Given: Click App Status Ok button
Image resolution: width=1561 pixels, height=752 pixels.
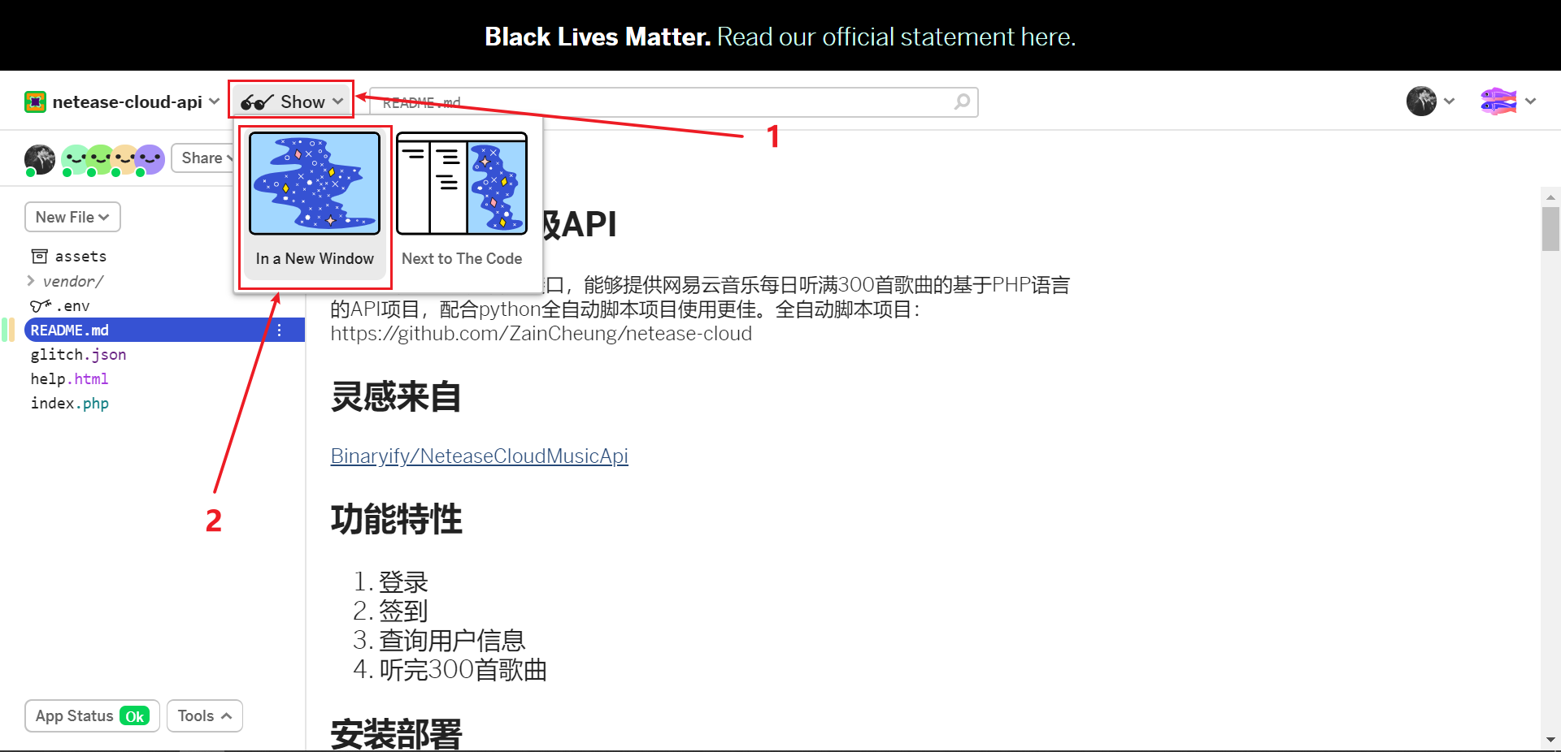Looking at the screenshot, I should [92, 715].
